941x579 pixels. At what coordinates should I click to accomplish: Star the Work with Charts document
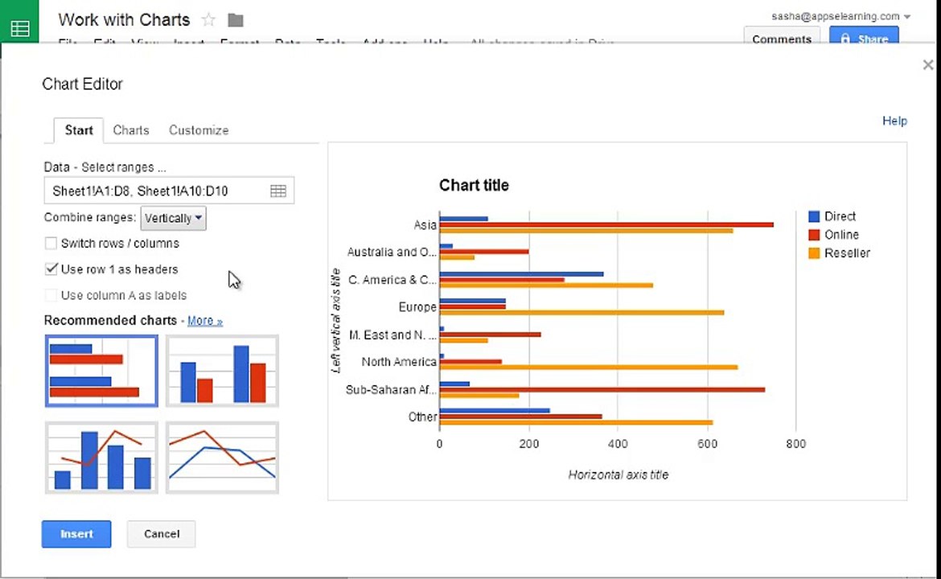click(208, 20)
